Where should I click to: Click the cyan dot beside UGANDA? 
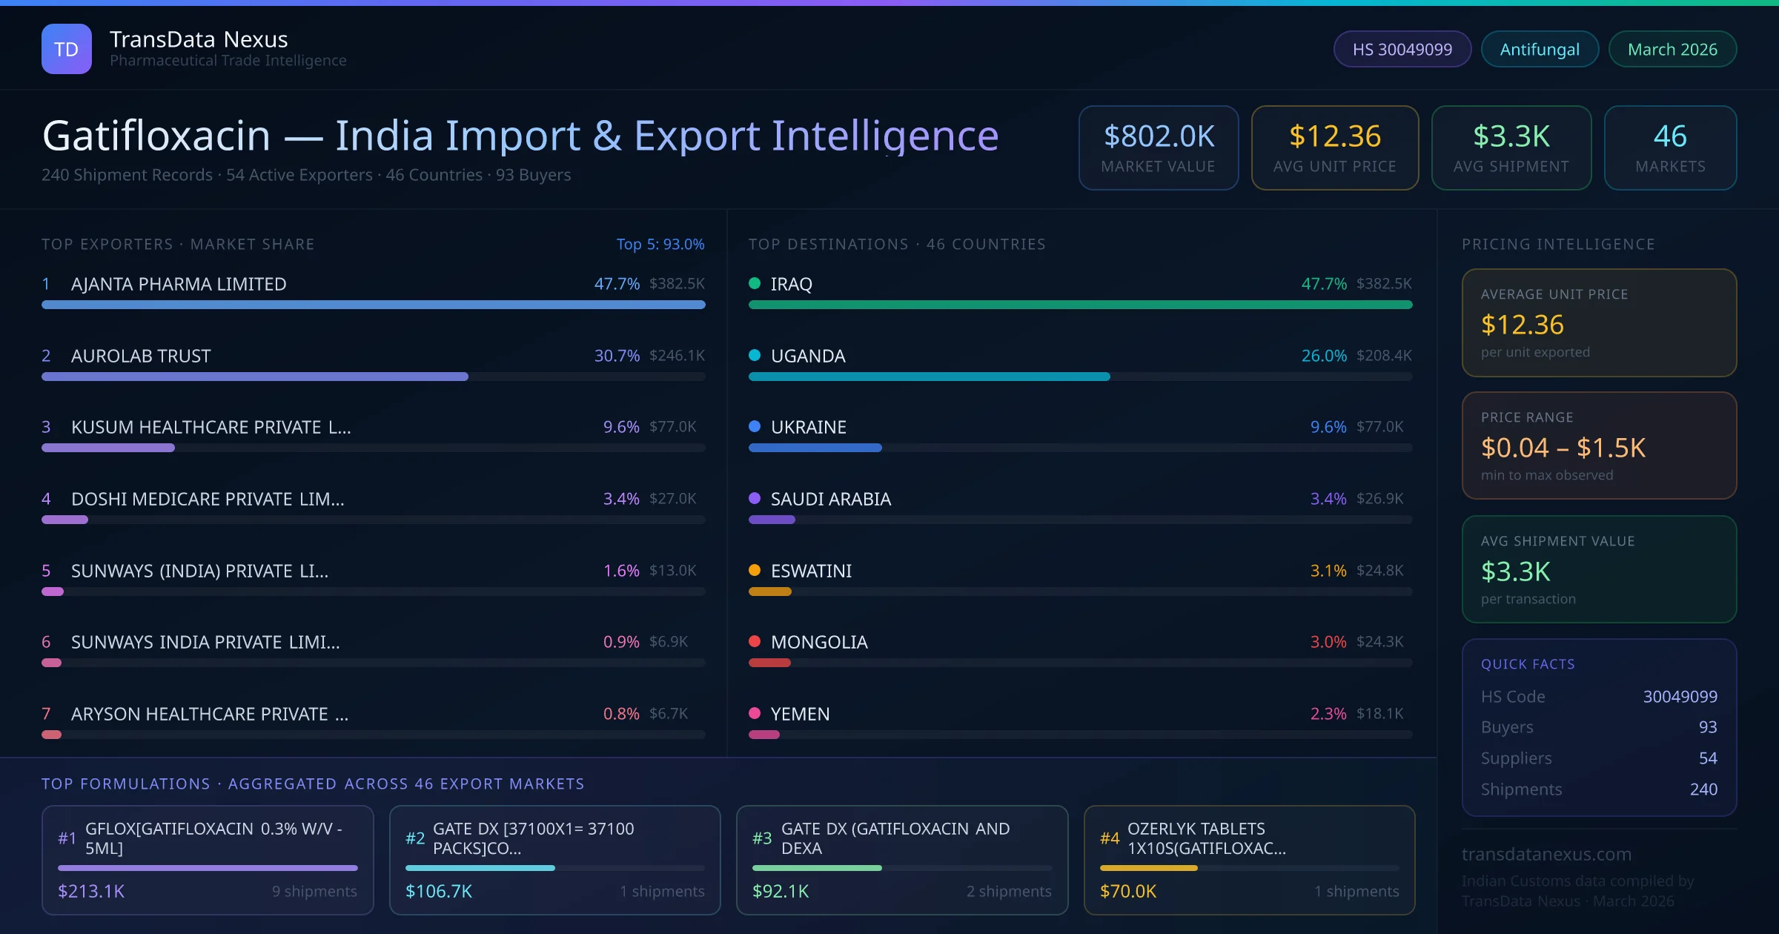[x=755, y=355]
